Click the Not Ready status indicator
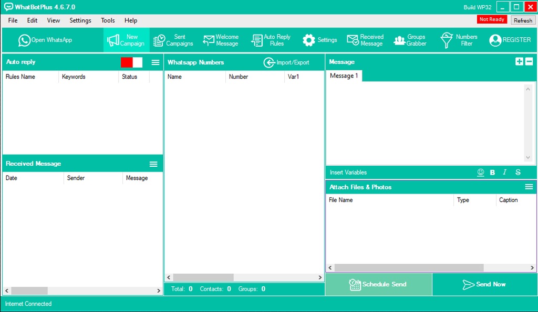 tap(492, 19)
